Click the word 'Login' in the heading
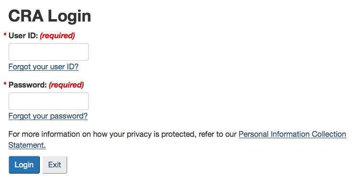The width and height of the screenshot is (355, 176). (x=70, y=16)
